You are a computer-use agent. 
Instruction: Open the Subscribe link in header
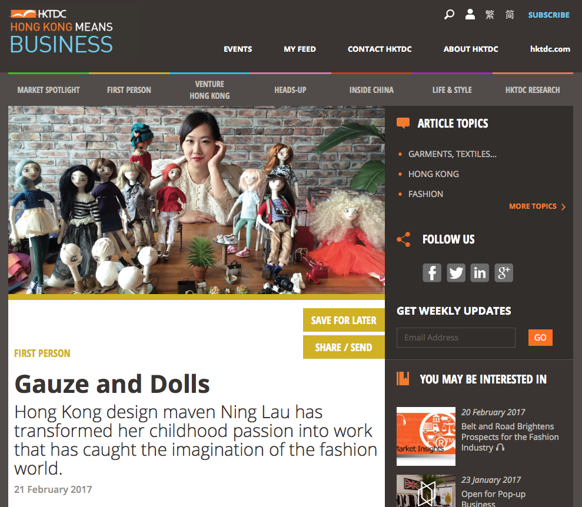[x=548, y=15]
